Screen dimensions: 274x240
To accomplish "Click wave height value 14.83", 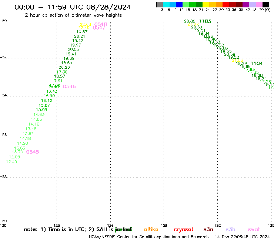I will click(37, 119).
